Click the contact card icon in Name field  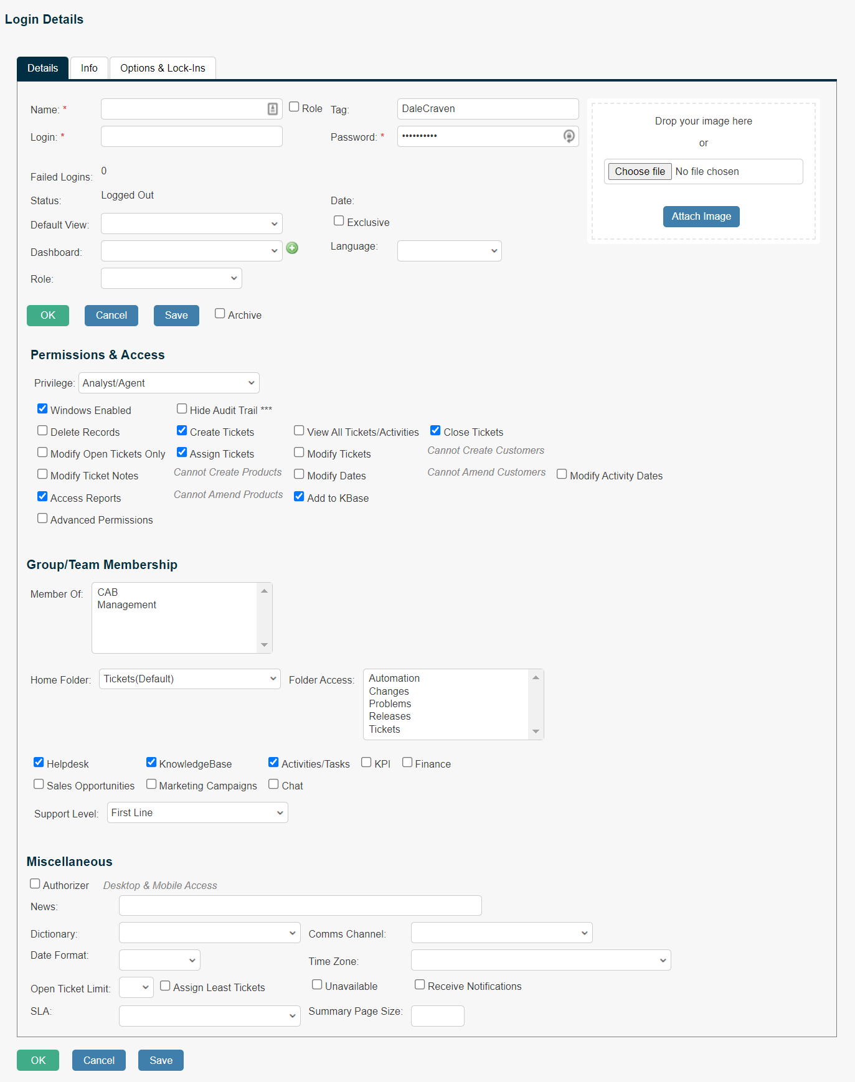pos(272,109)
